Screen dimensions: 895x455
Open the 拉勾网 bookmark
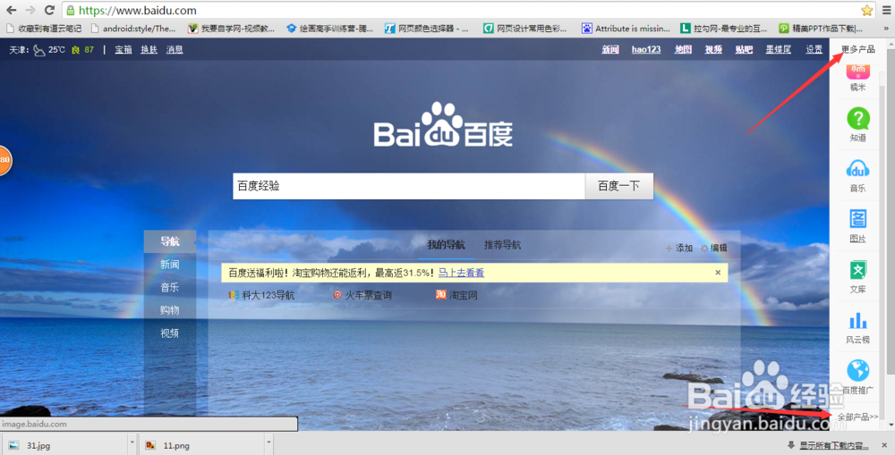723,28
